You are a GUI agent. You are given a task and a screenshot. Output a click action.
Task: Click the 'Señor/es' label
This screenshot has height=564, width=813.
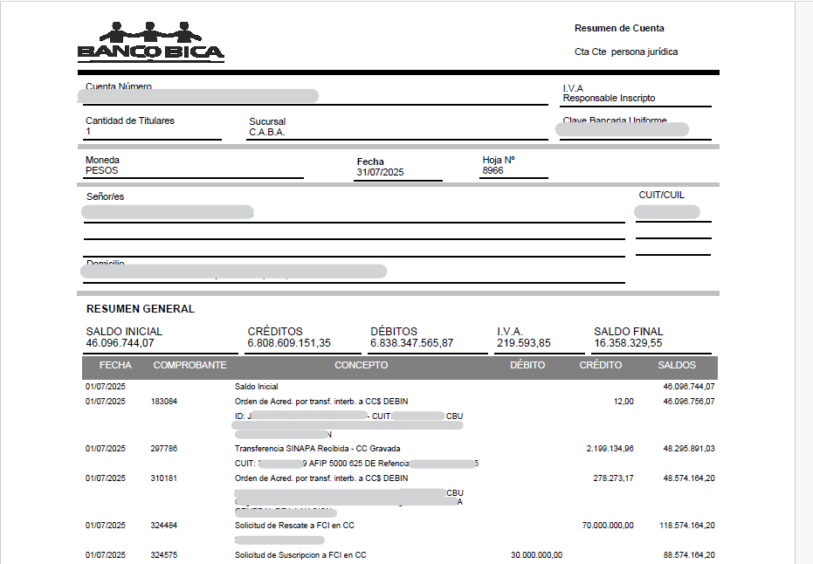(106, 196)
